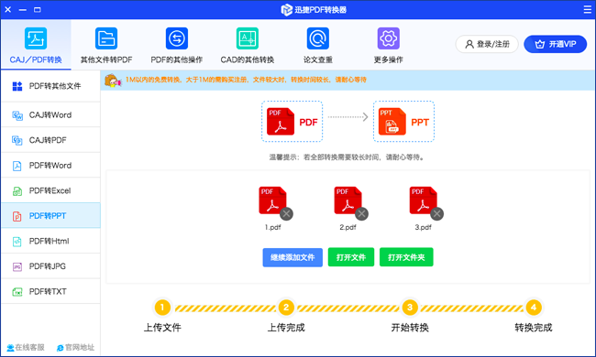Click step 3 开始转换 marker
The height and width of the screenshot is (357, 596).
coord(410,308)
